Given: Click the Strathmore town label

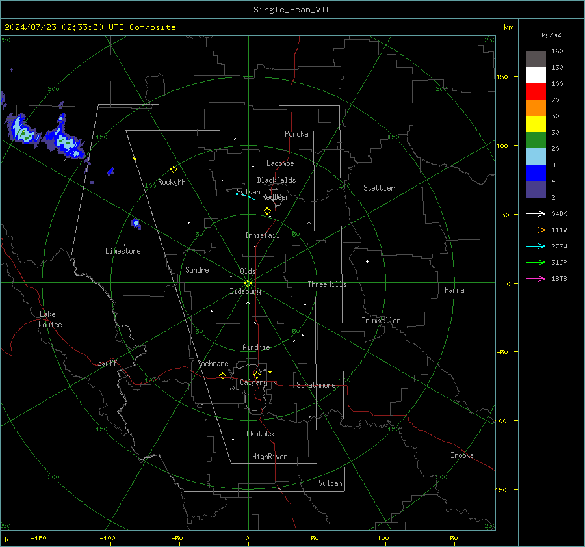Looking at the screenshot, I should point(316,385).
